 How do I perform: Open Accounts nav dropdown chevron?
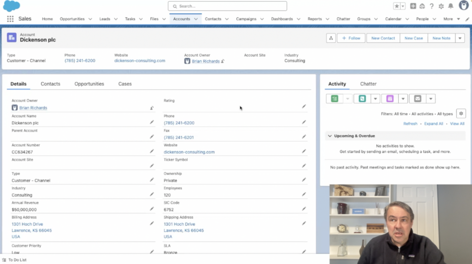pos(196,19)
